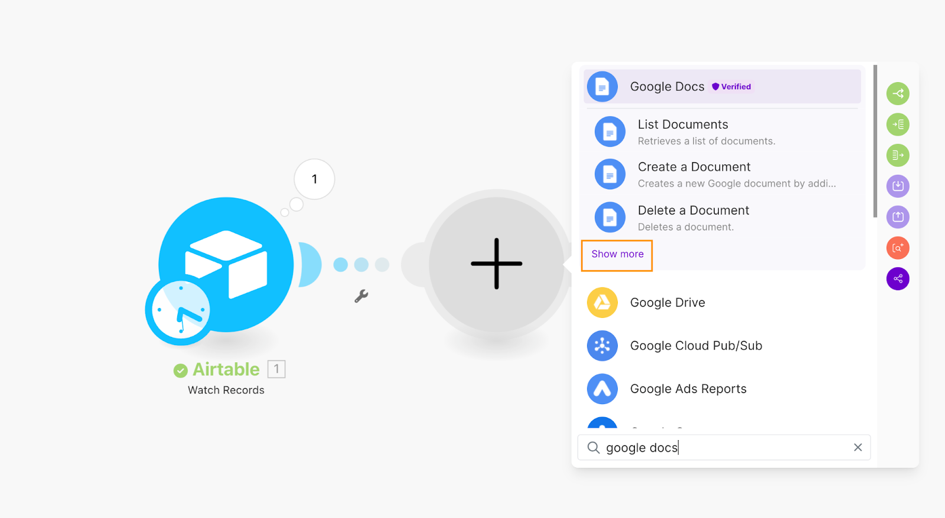Click the app list vertical scrollbar
Viewport: 945px width, 518px height.
click(875, 142)
